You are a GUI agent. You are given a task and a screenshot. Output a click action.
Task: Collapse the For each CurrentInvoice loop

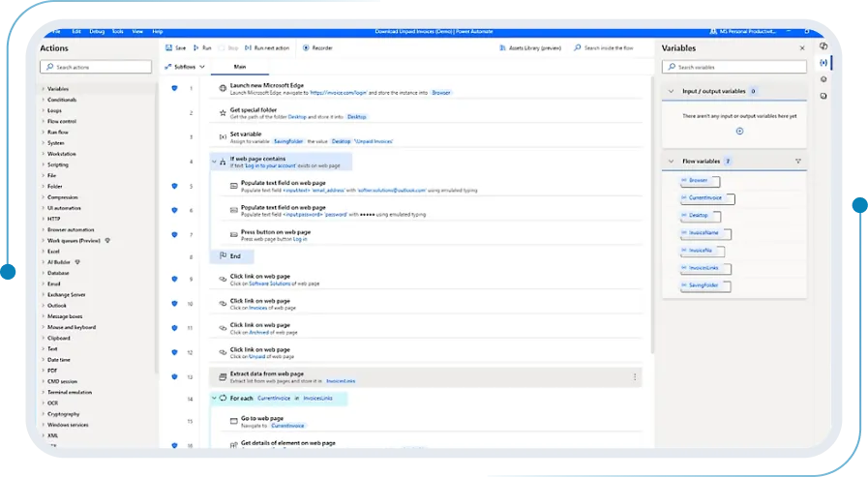[214, 398]
